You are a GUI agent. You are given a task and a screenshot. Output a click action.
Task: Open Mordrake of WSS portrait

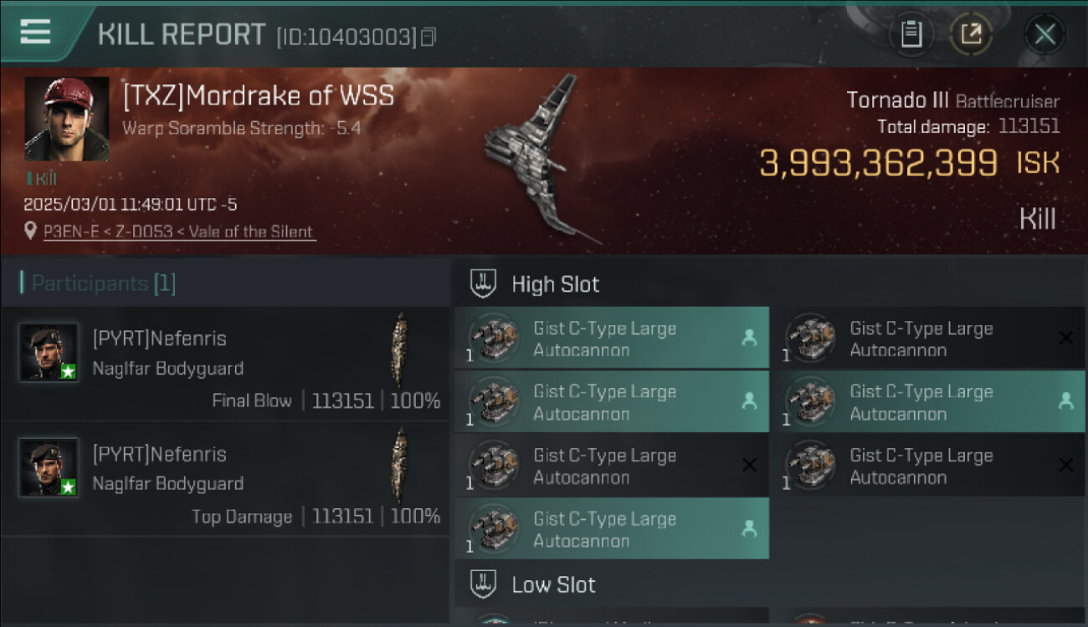(67, 119)
